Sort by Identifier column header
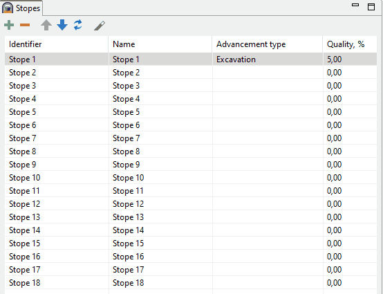 point(57,44)
